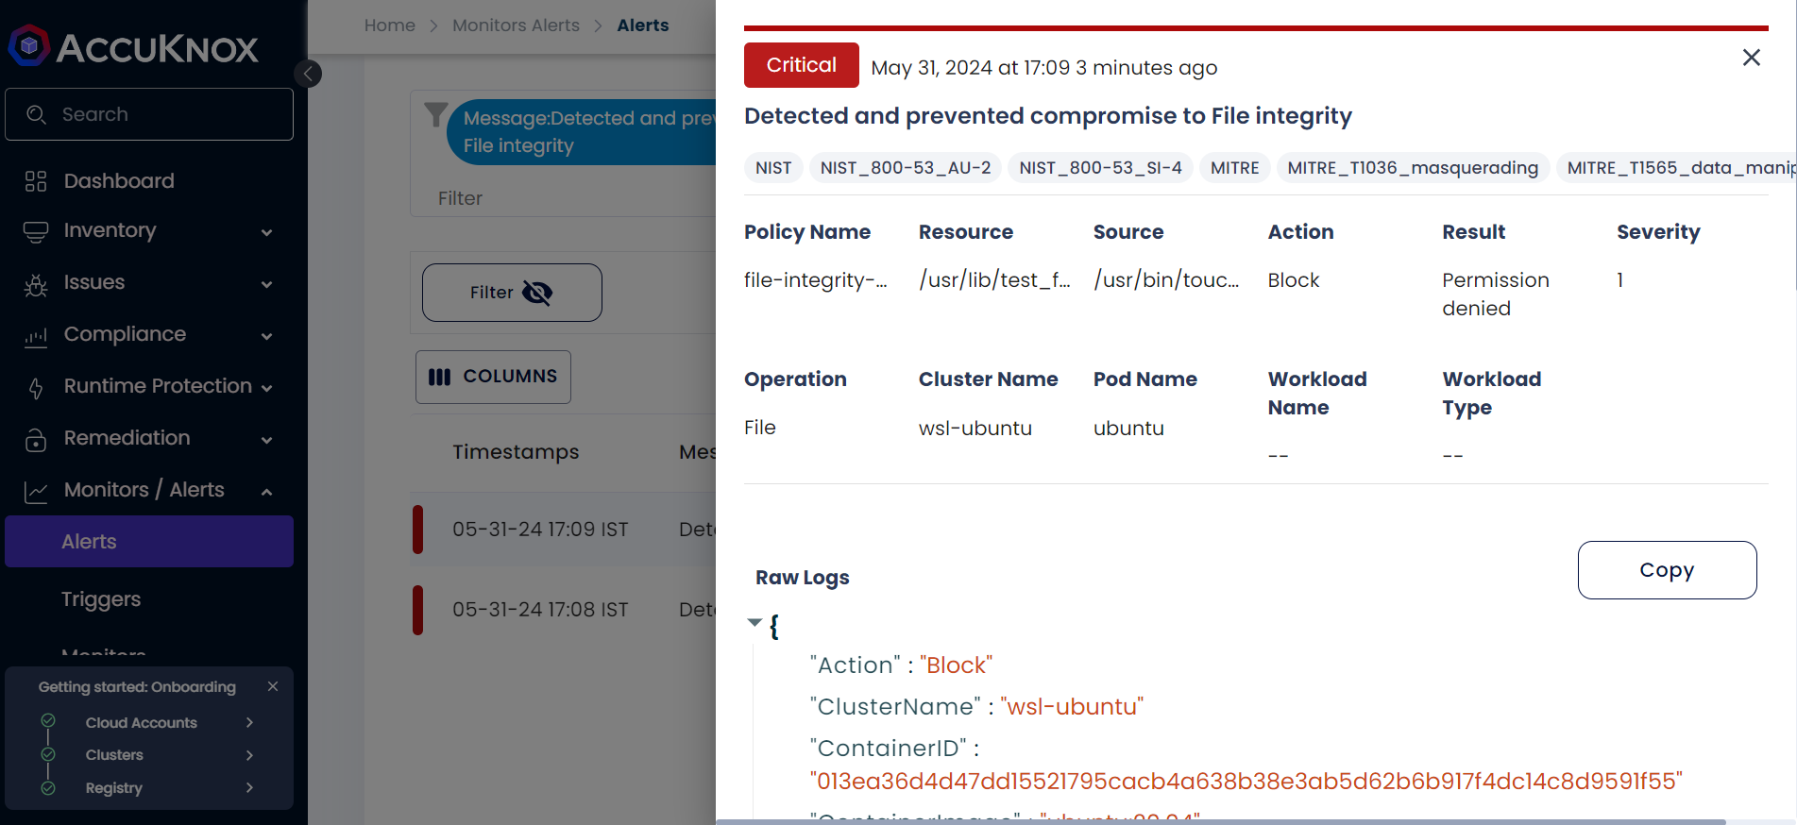
Task: Click the ContainerID hash value
Action: tap(1246, 782)
